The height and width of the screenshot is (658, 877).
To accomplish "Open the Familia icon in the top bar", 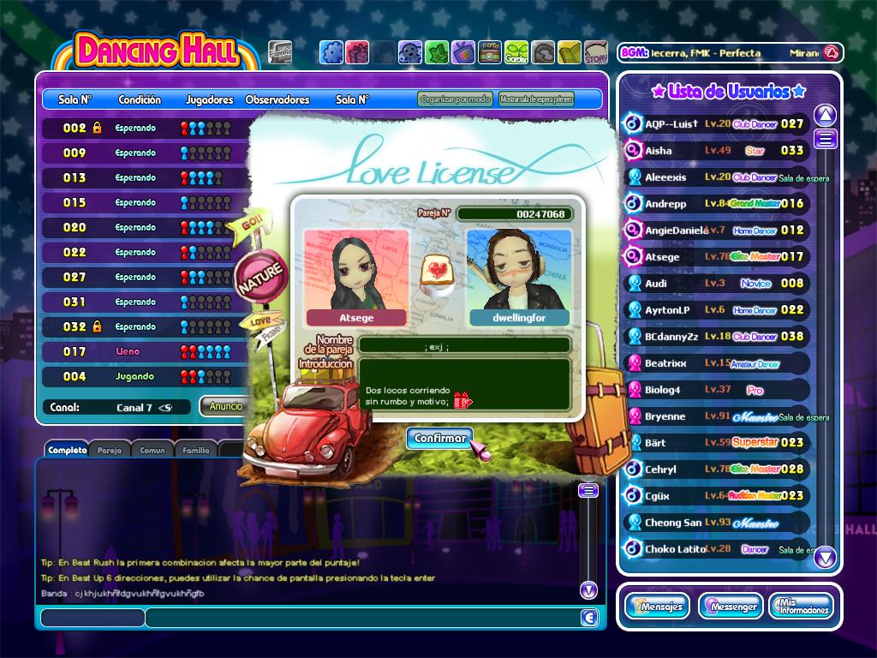I will (280, 52).
